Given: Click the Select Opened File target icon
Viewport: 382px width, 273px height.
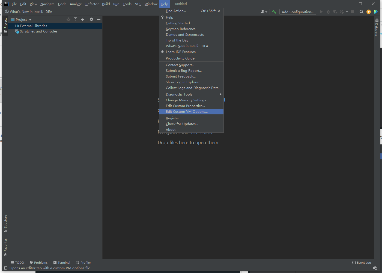Looking at the screenshot, I should [68, 19].
